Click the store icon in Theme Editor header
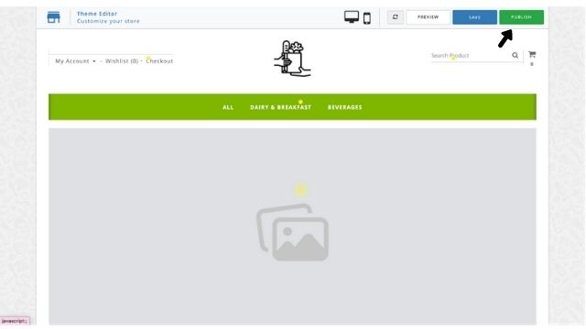This screenshot has width=586, height=329. tap(53, 17)
